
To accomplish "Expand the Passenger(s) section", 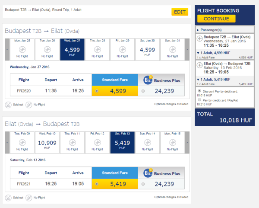I will 198,30.
